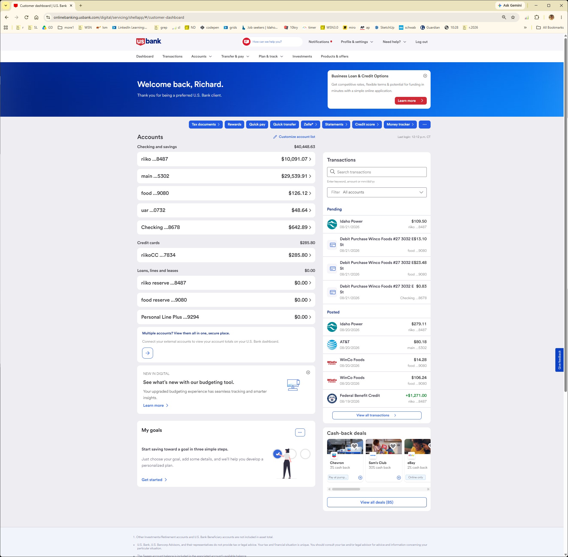Add the Chevron deal with plus icon
This screenshot has height=557, width=568.
[x=360, y=477]
